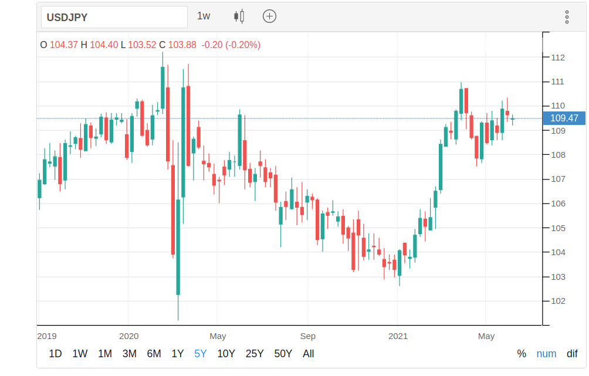589x376 pixels.
Task: Choose the 3M time range
Action: [130, 354]
